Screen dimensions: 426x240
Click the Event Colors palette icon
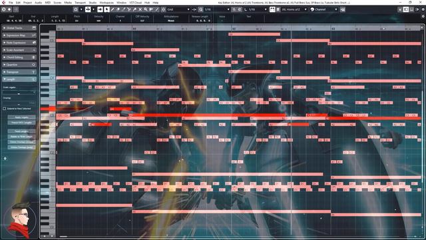click(x=312, y=9)
